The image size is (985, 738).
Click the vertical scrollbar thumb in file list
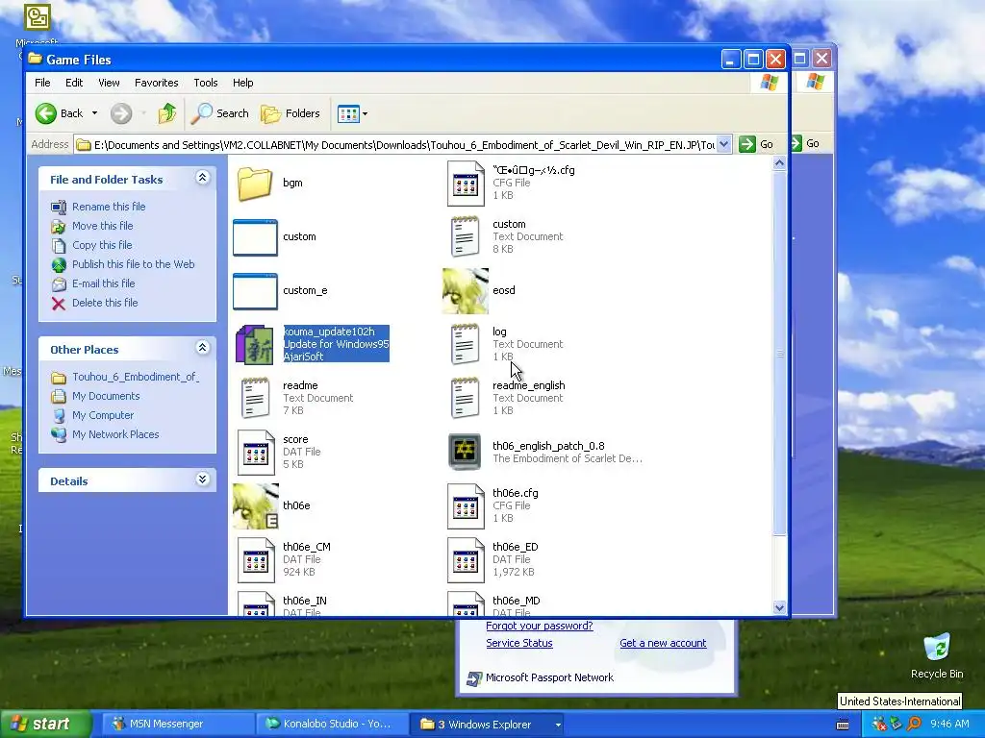click(x=779, y=354)
